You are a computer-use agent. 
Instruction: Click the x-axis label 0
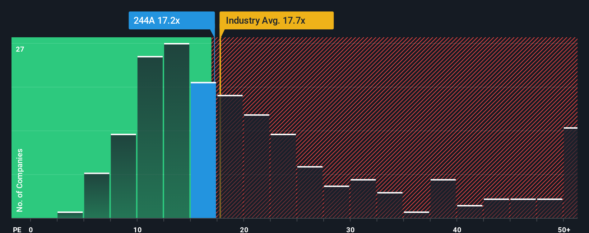(x=31, y=229)
